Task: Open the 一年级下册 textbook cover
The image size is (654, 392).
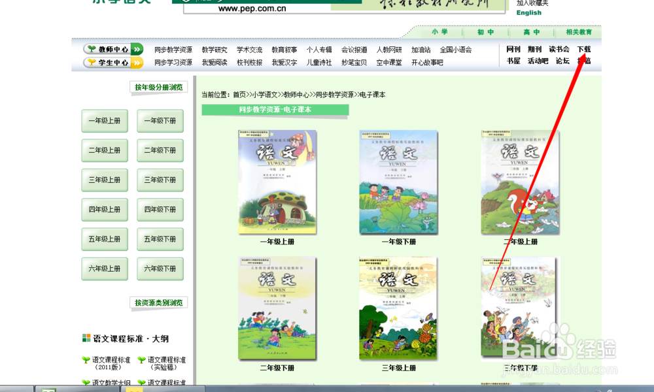Action: [x=399, y=182]
